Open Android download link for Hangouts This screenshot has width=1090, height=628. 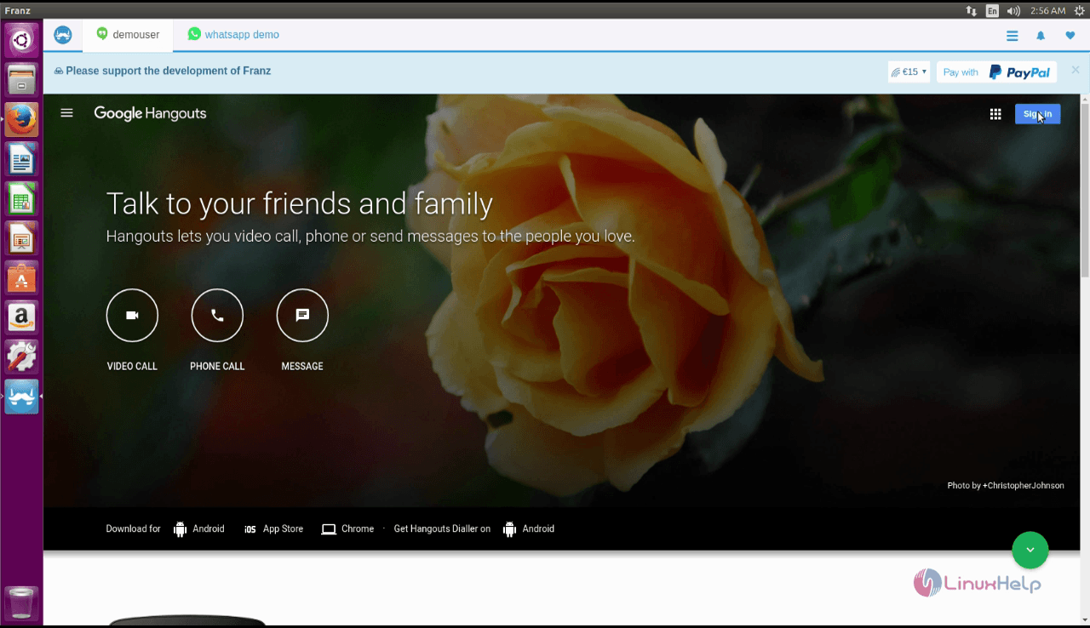point(199,529)
